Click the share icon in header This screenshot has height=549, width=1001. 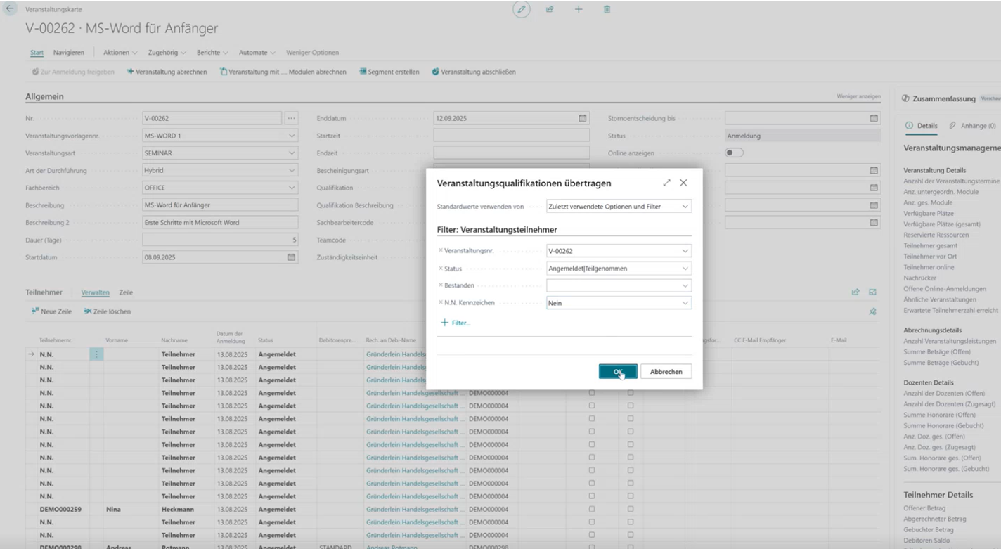(550, 10)
